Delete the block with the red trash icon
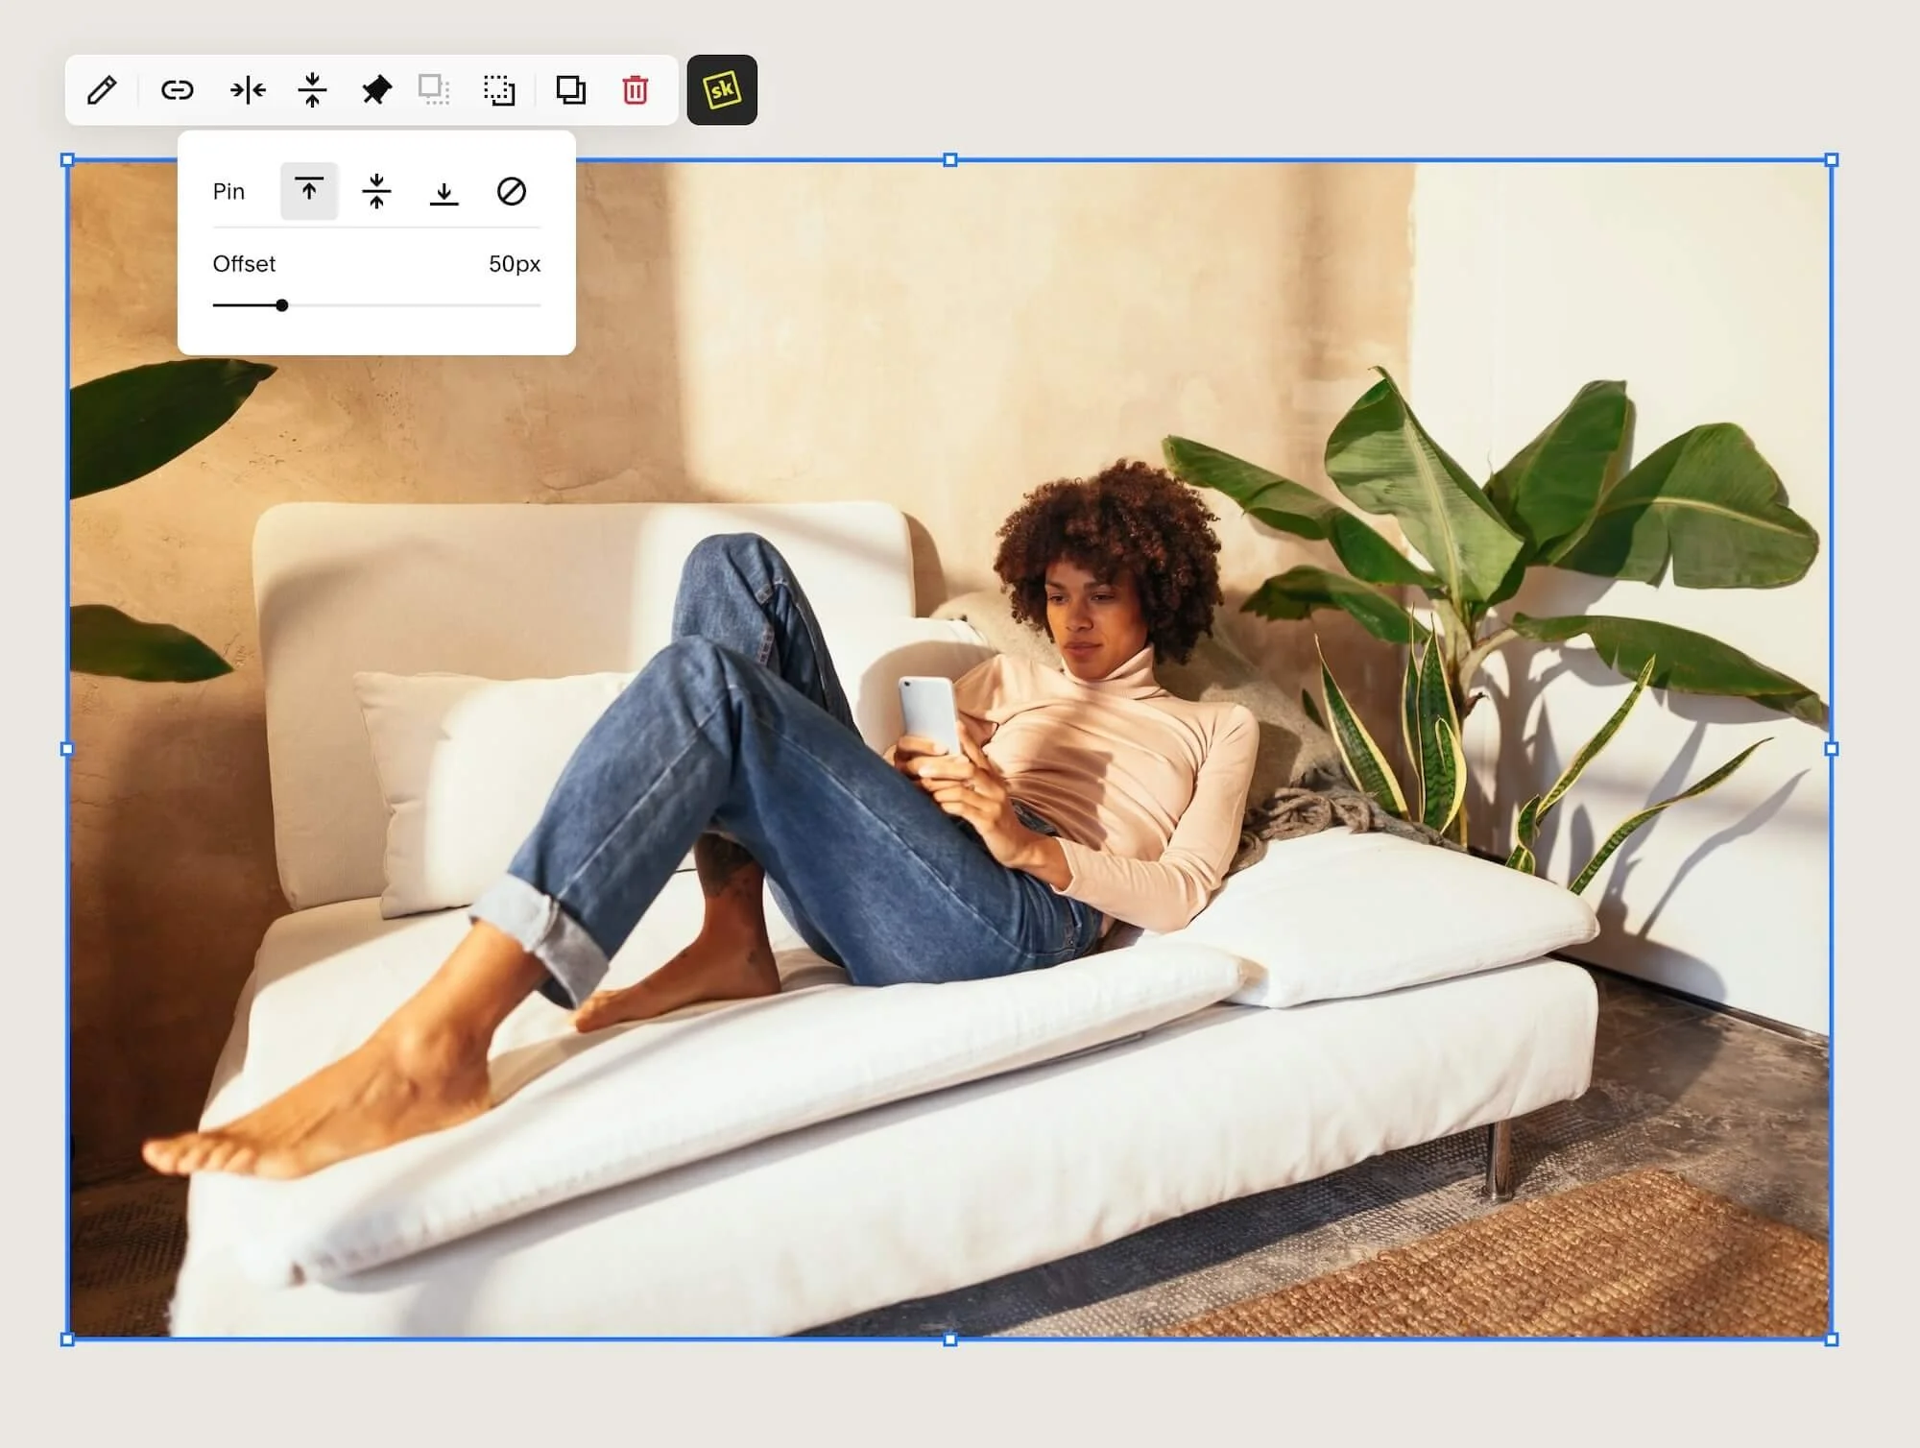The width and height of the screenshot is (1920, 1448). pyautogui.click(x=635, y=90)
